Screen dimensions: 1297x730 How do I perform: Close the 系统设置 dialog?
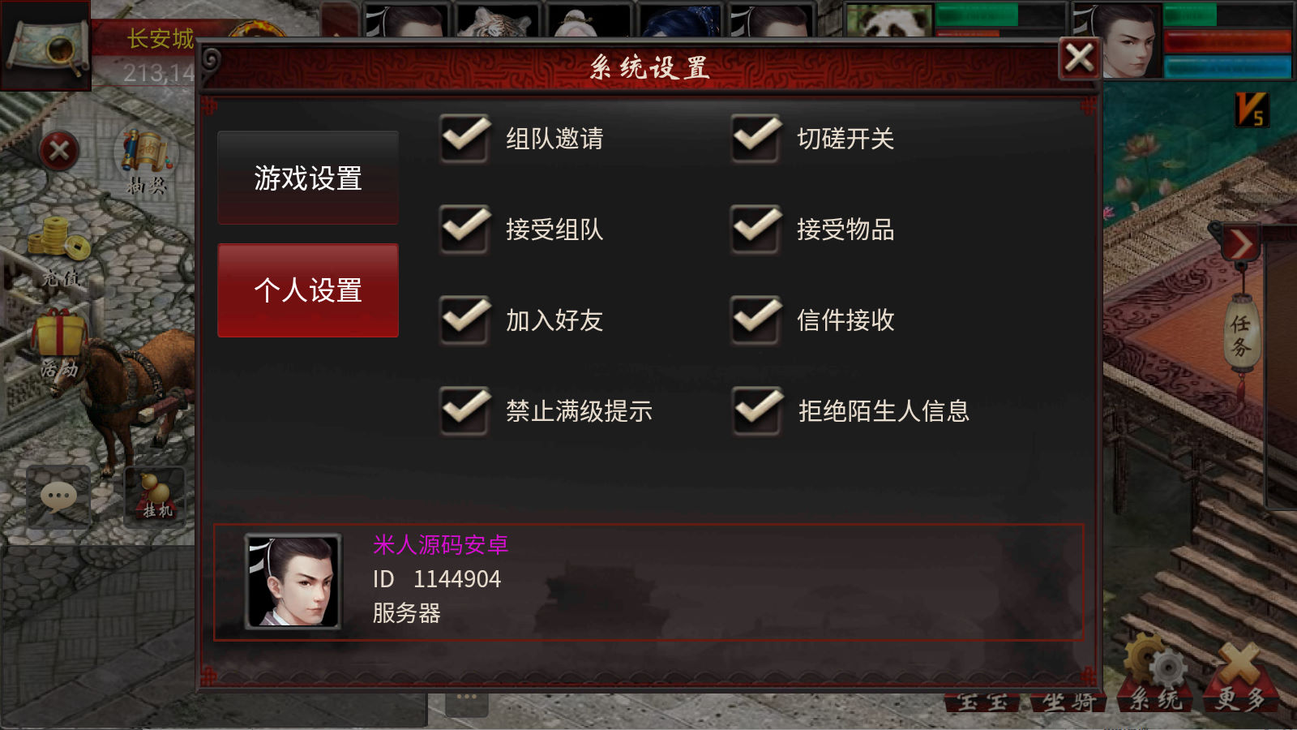coord(1080,58)
